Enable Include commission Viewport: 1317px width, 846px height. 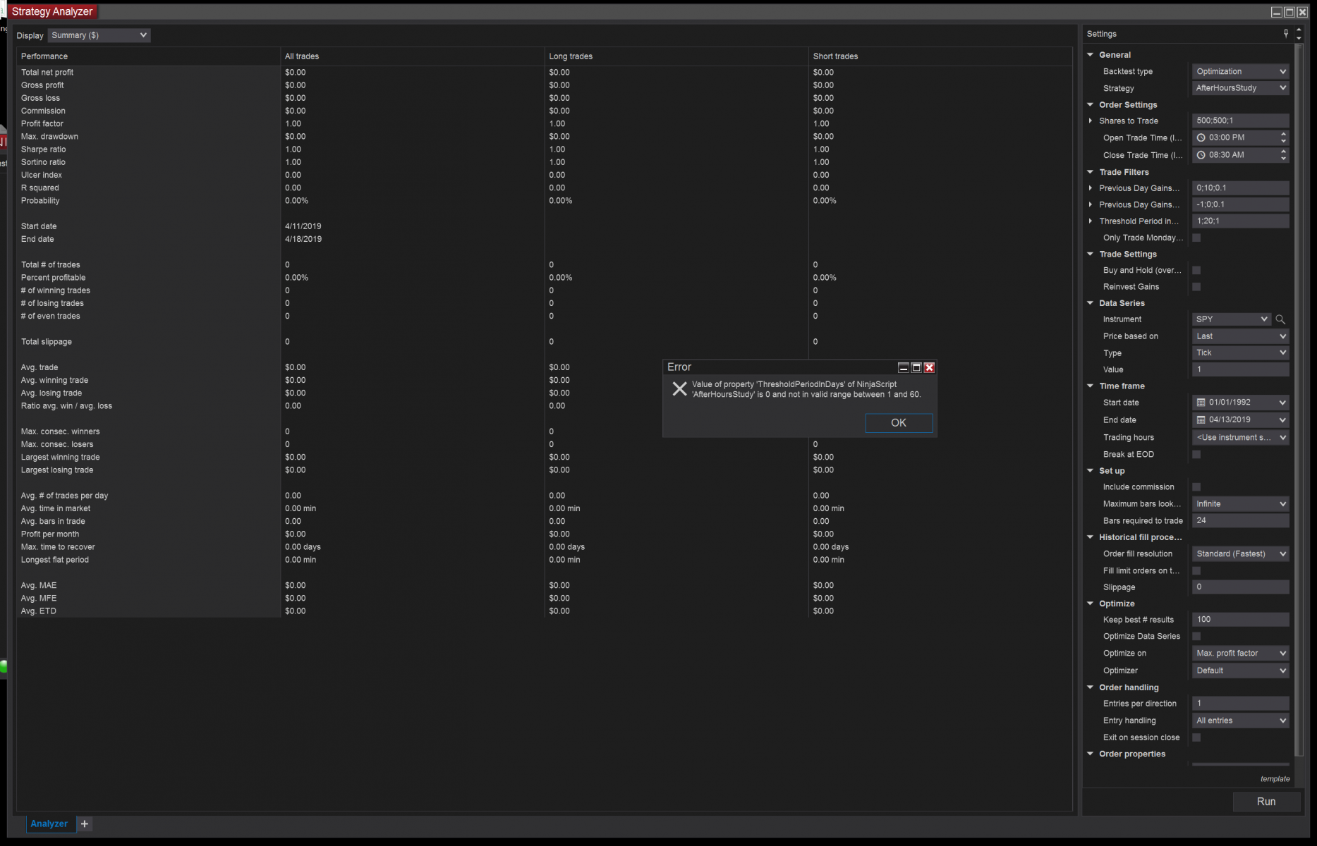pos(1196,487)
